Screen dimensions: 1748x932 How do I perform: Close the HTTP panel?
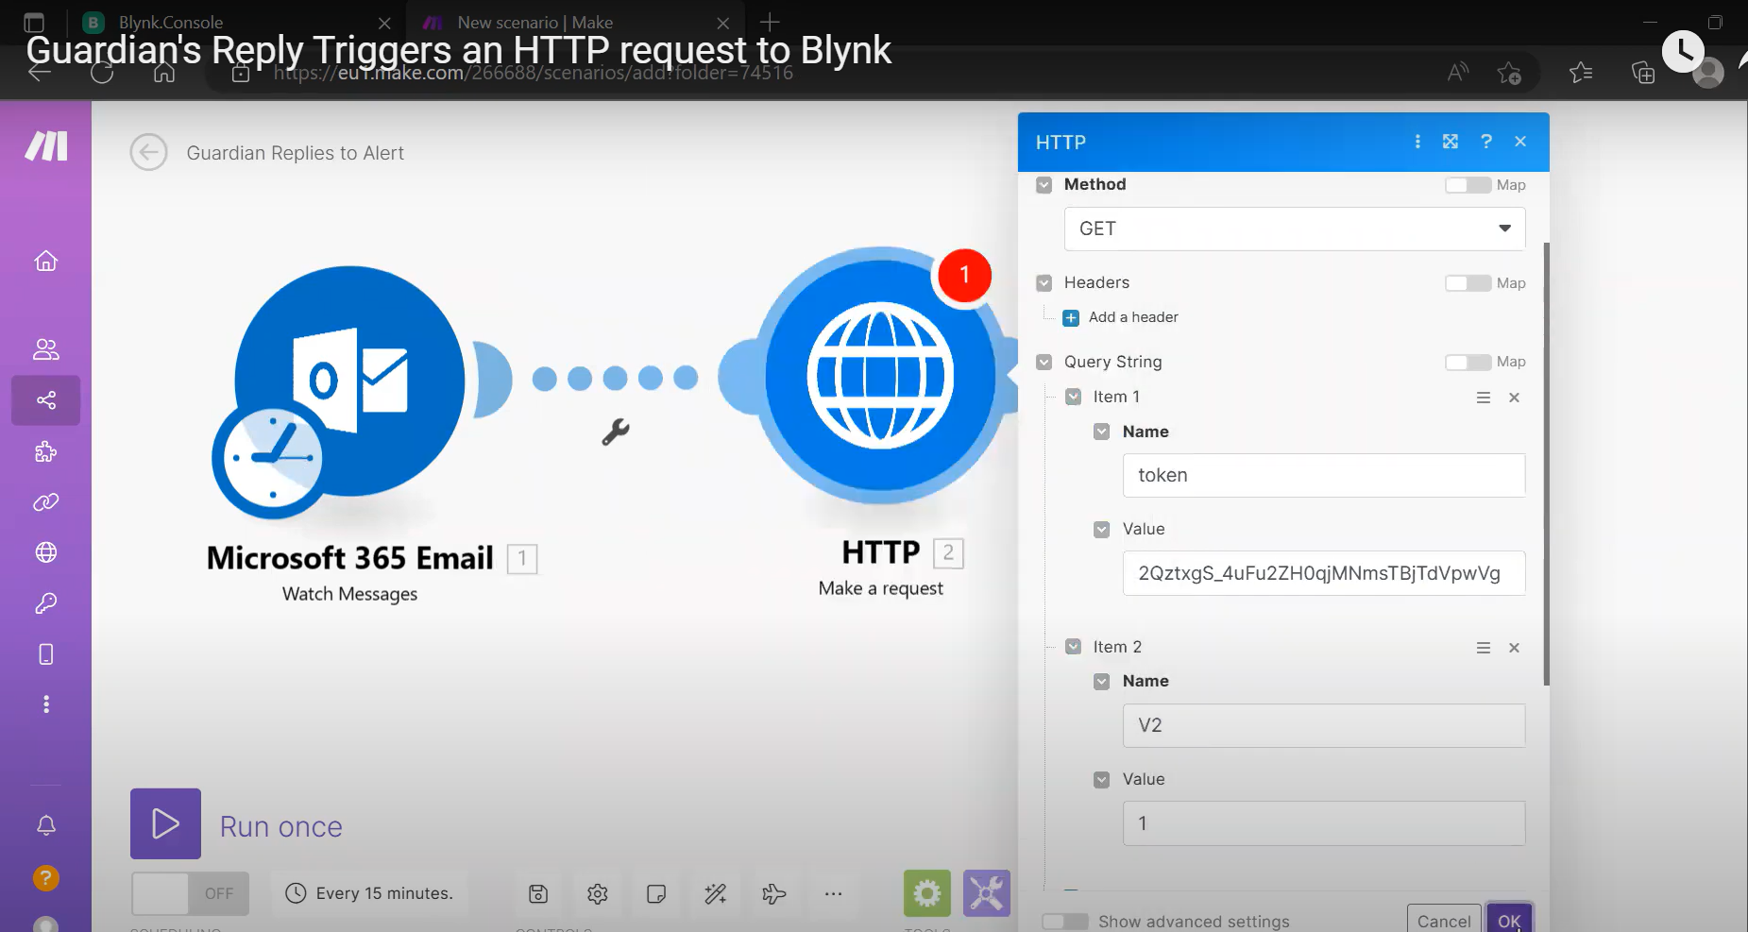tap(1520, 142)
